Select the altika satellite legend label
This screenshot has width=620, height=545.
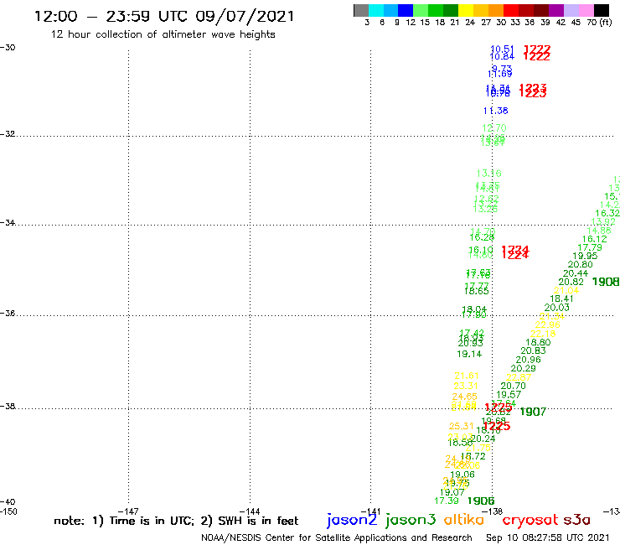464,520
